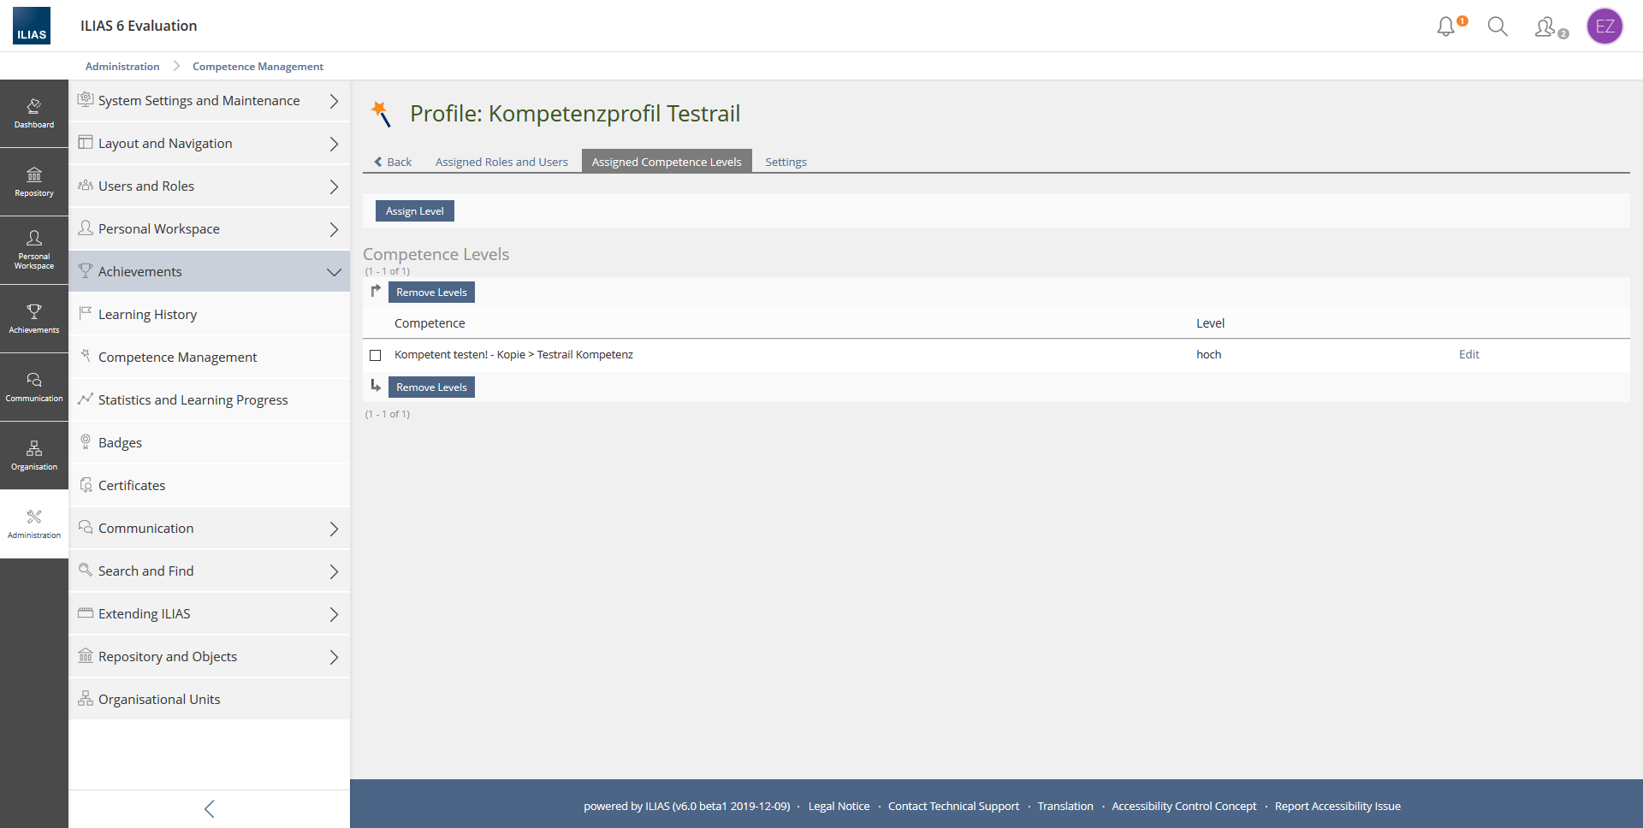This screenshot has width=1643, height=828.
Task: Click Edit link for hoch level
Action: [1468, 354]
